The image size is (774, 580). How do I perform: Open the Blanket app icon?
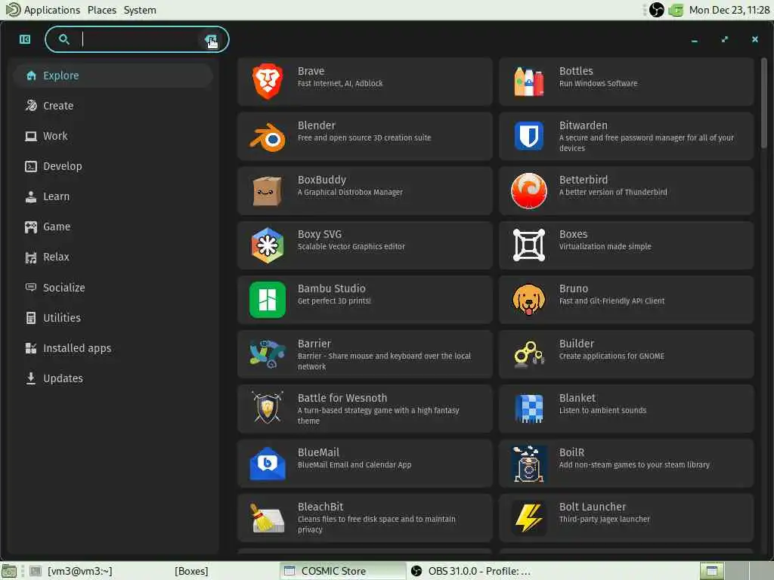[528, 409]
